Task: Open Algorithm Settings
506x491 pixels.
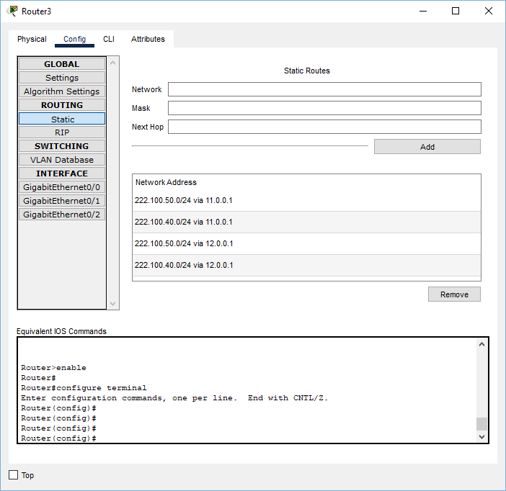Action: tap(62, 91)
